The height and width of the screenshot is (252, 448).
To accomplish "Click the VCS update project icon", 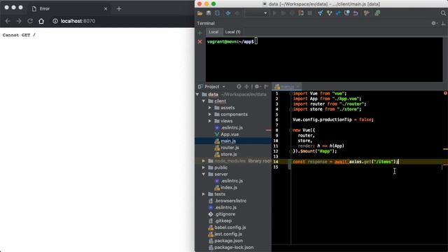I will tap(321, 13).
